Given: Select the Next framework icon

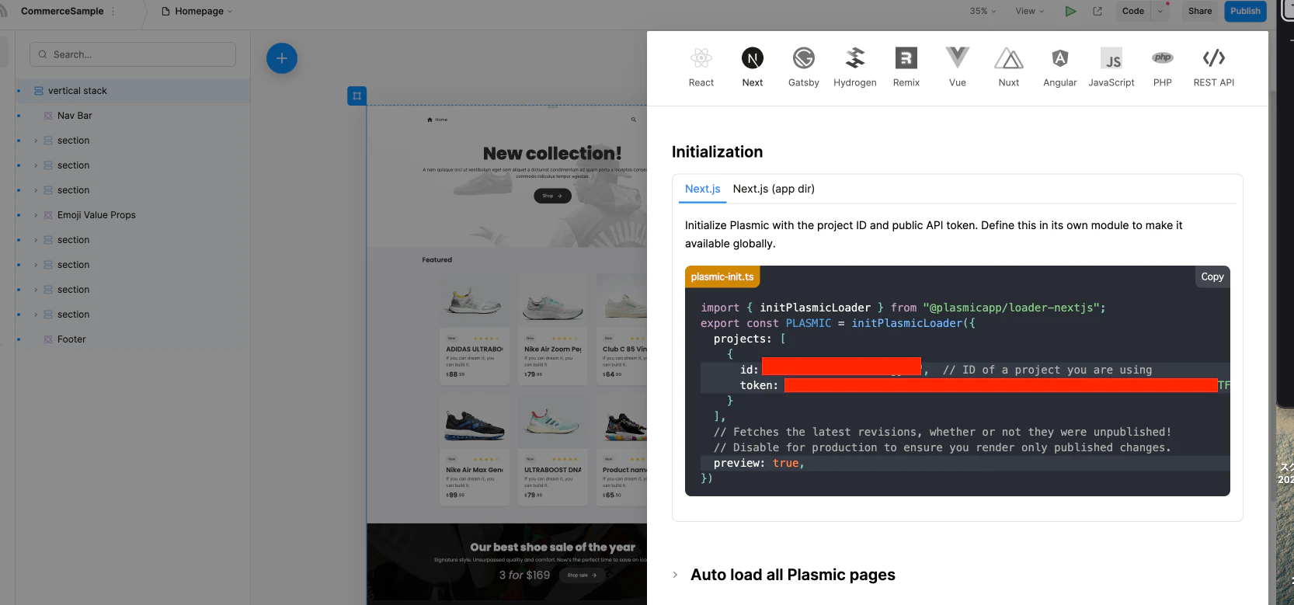Looking at the screenshot, I should [x=753, y=58].
